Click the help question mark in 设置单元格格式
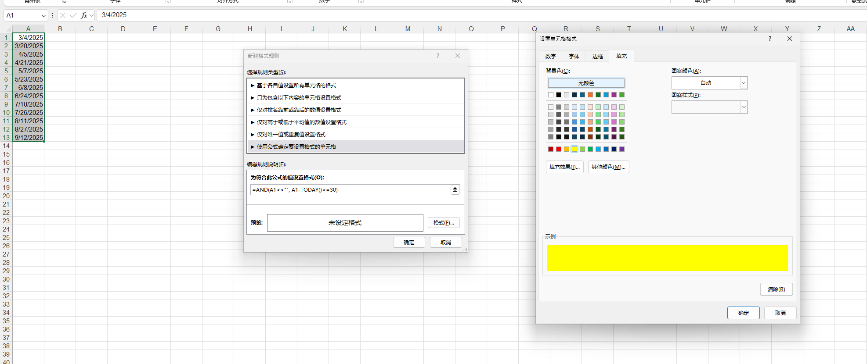Screen dimensions: 867x364 tap(770, 39)
